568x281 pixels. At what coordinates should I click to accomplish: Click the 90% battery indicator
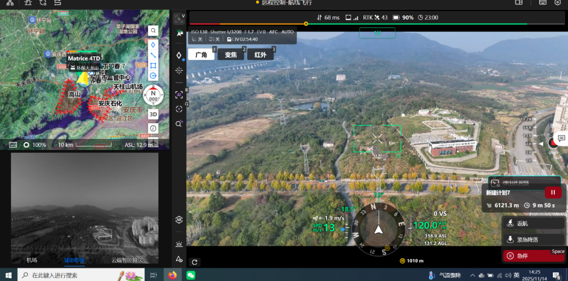coord(403,17)
